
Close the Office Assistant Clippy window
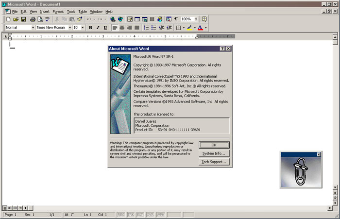click(x=319, y=154)
